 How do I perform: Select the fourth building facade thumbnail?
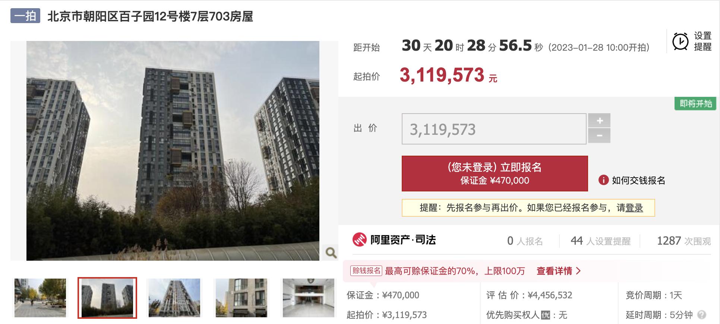coord(241,298)
